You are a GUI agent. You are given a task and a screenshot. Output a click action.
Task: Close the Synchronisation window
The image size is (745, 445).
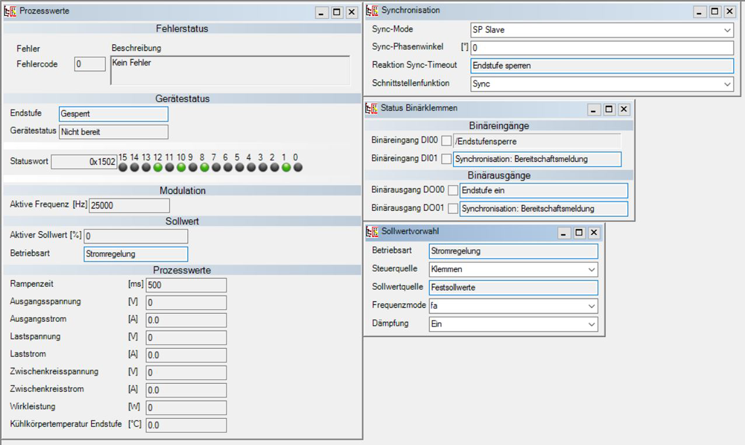[729, 12]
